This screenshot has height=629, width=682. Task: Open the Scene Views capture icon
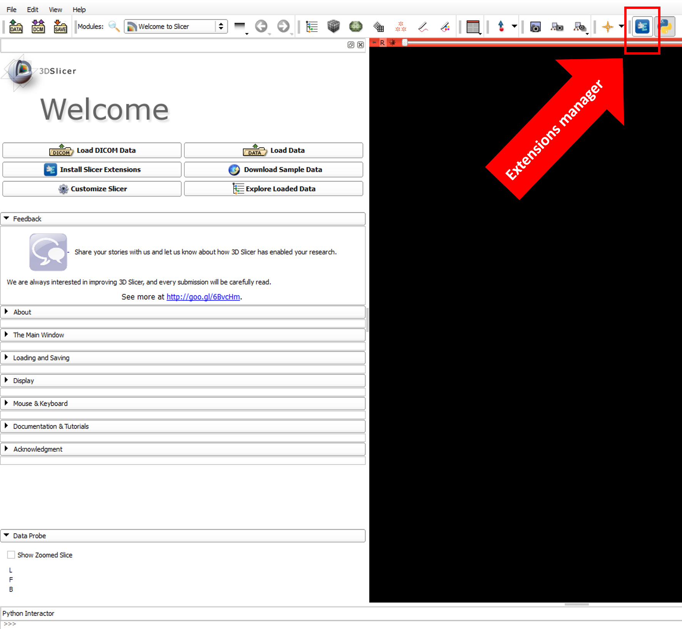(x=557, y=27)
